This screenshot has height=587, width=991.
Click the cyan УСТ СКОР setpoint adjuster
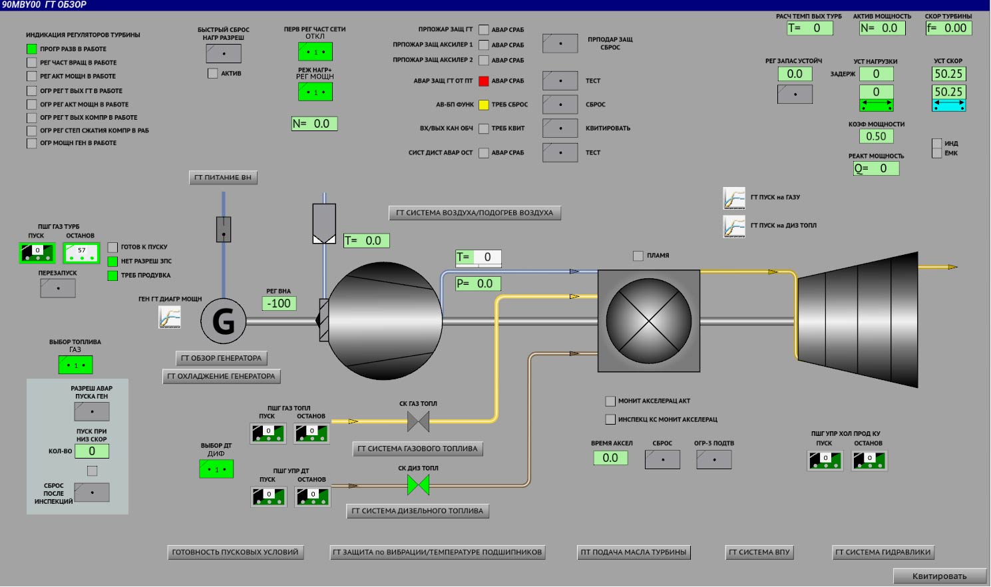click(948, 105)
